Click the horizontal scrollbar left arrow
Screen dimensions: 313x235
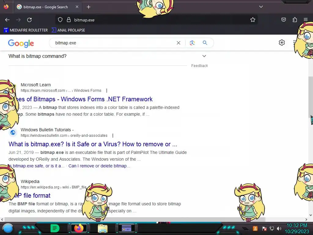coord(2,219)
